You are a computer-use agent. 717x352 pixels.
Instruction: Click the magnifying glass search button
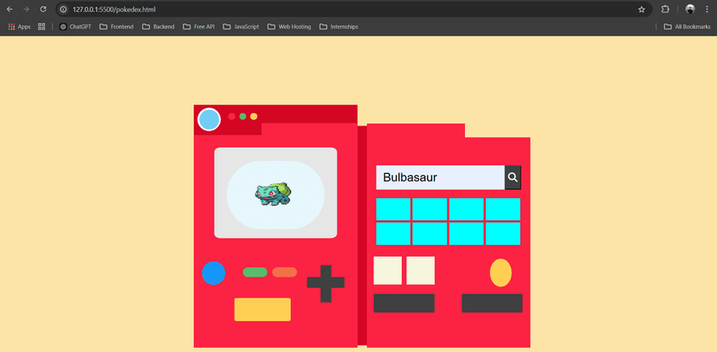(x=513, y=177)
